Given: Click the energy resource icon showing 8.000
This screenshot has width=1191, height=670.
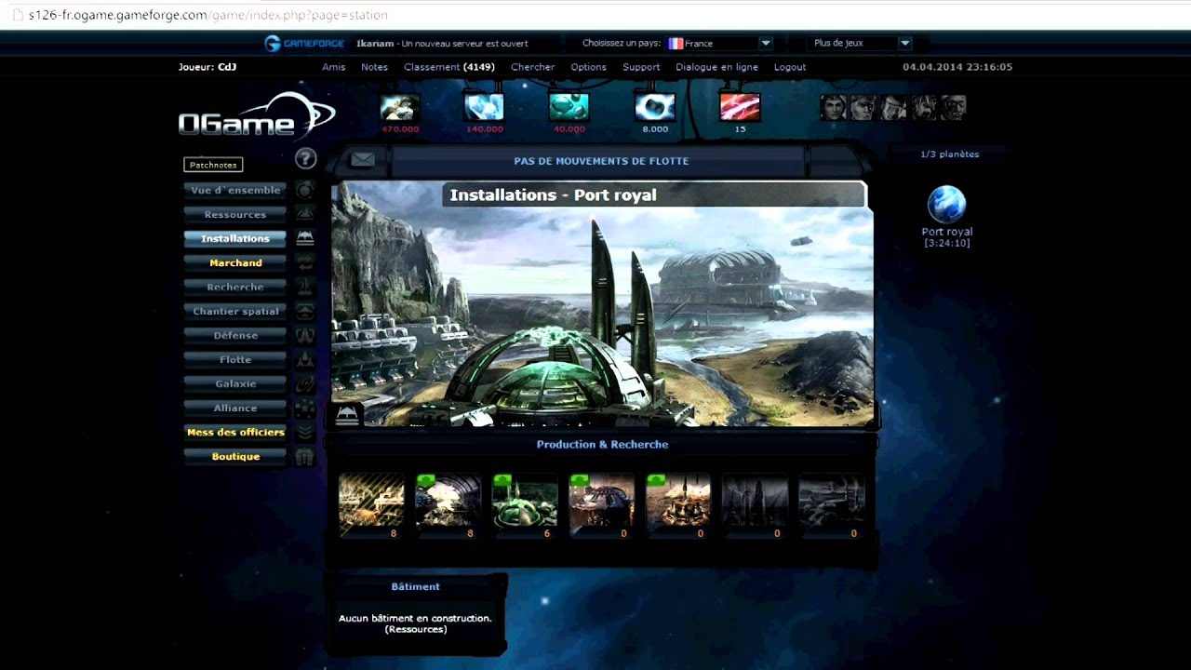Looking at the screenshot, I should pos(655,107).
